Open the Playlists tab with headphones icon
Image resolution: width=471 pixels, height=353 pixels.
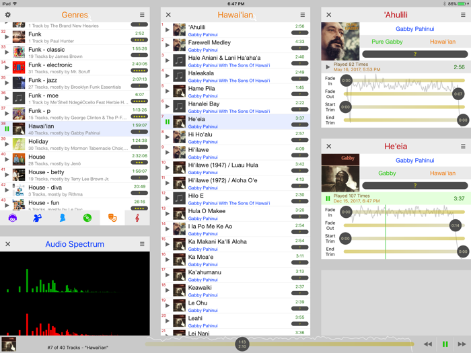(x=13, y=218)
